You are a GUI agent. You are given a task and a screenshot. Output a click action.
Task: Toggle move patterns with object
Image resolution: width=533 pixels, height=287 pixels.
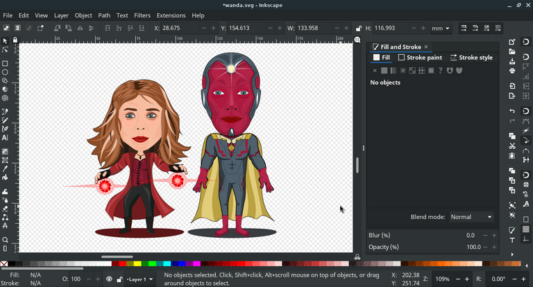point(498,28)
